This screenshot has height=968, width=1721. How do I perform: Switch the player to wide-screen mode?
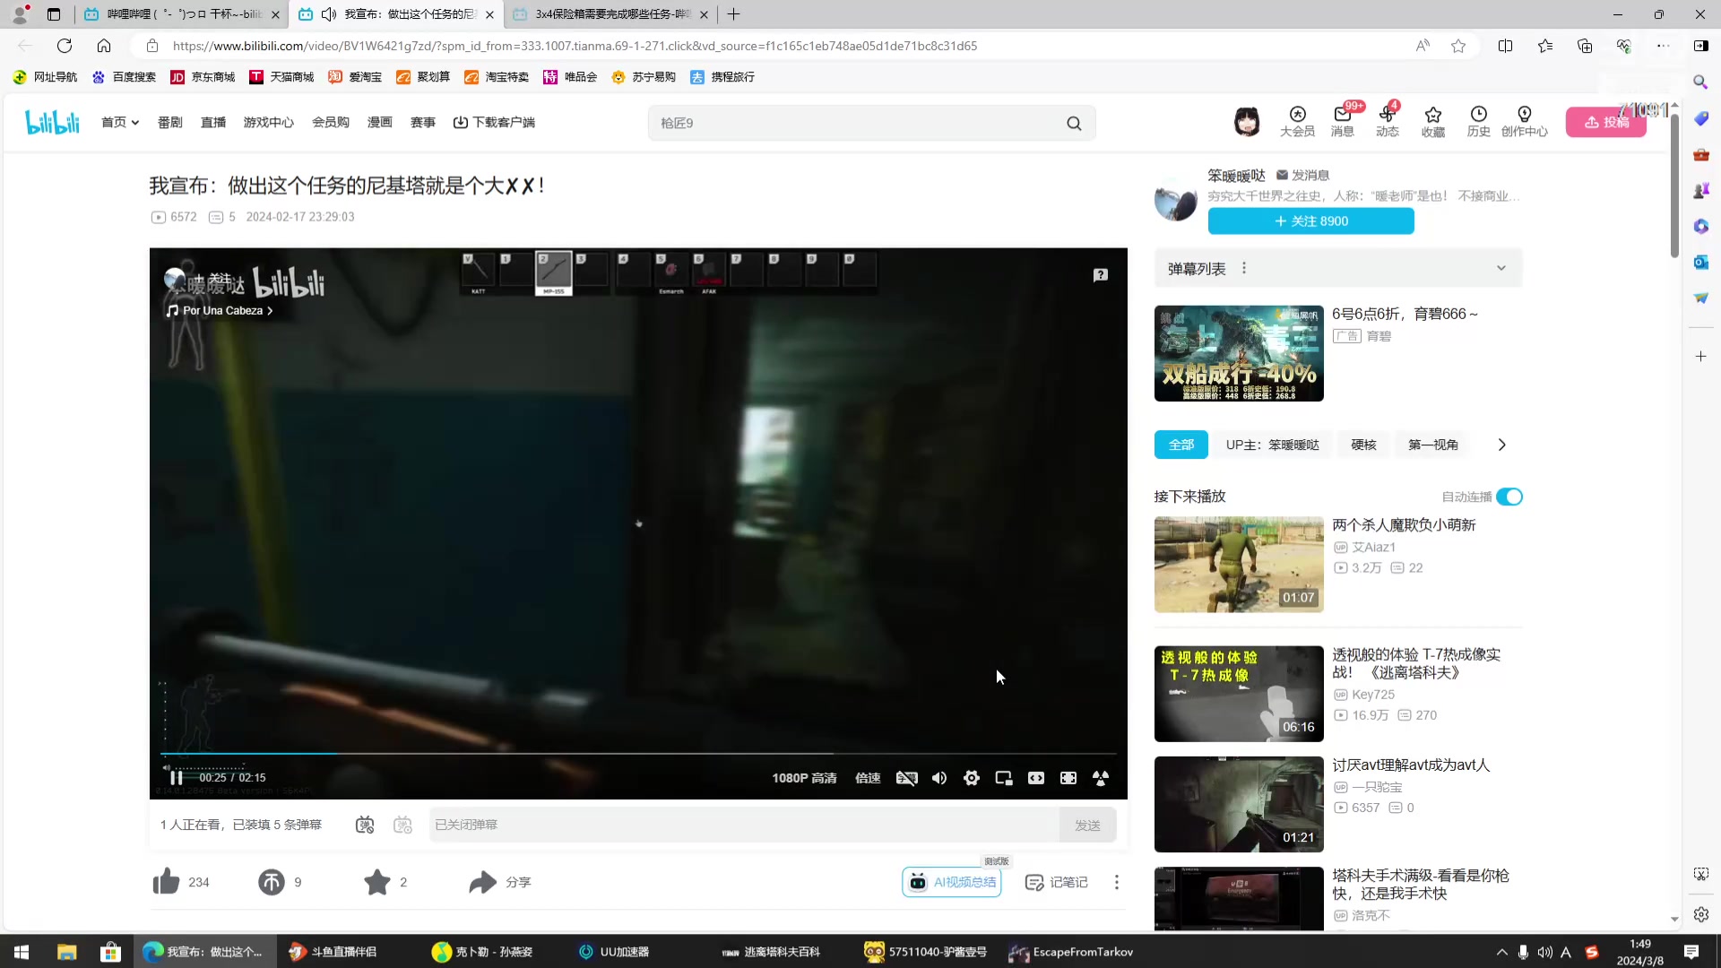[x=1036, y=778]
